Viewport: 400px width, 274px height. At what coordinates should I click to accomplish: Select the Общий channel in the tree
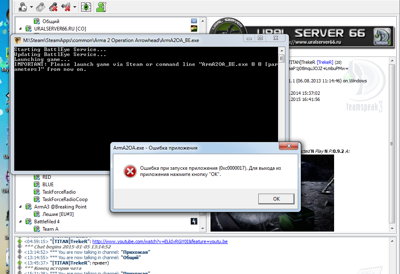point(51,21)
